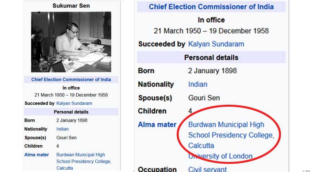Click the Sukumar Sen infobox title
310x172 pixels.
(71, 6)
